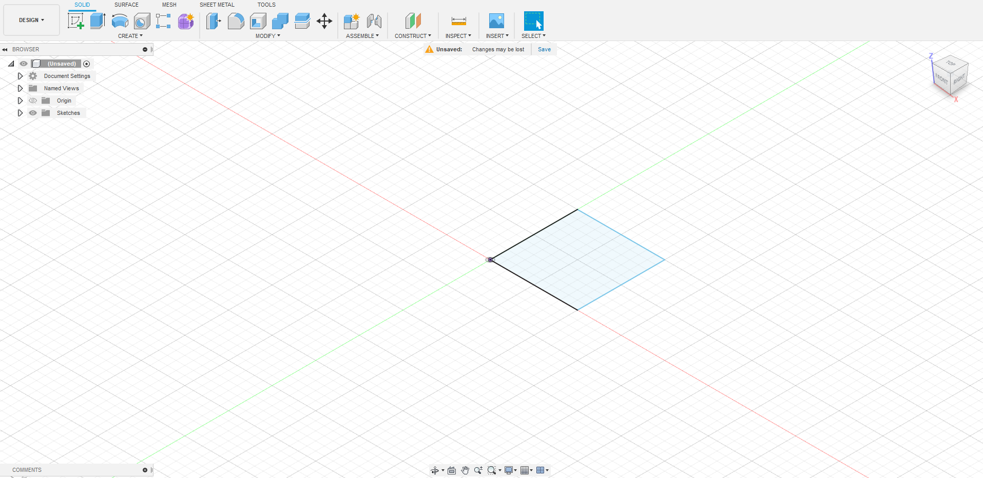The image size is (983, 478).
Task: Expand the Named Views node
Action: pos(20,88)
